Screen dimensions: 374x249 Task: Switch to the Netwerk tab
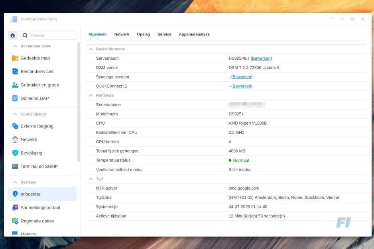122,34
